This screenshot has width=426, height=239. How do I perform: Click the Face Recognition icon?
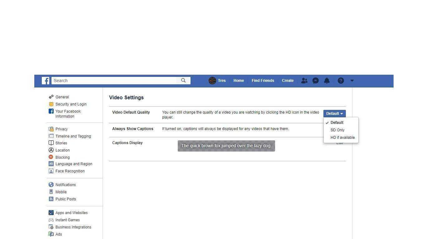point(51,171)
